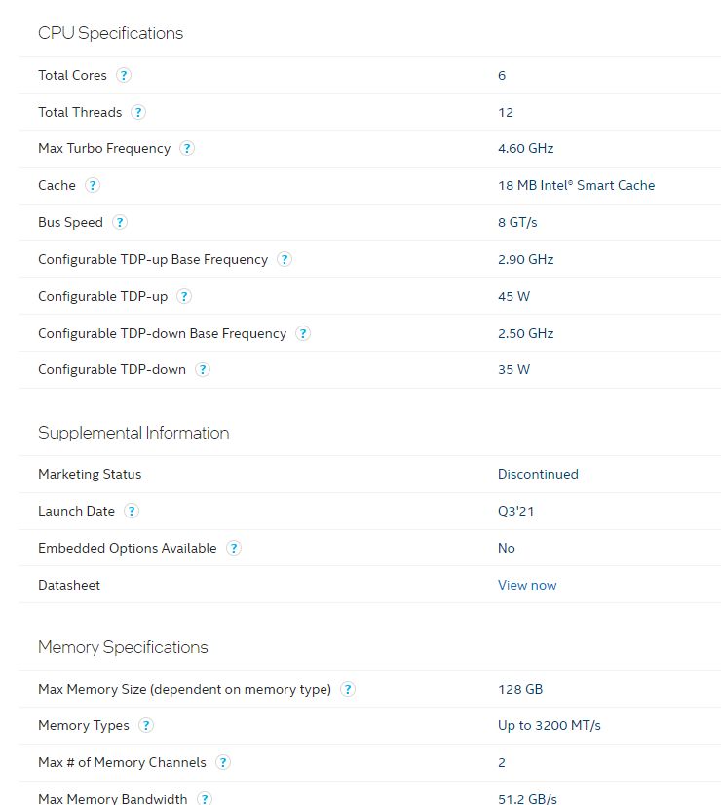Viewport: 721px width, 805px height.
Task: Show the Cache info tooltip icon
Action: pyautogui.click(x=93, y=185)
